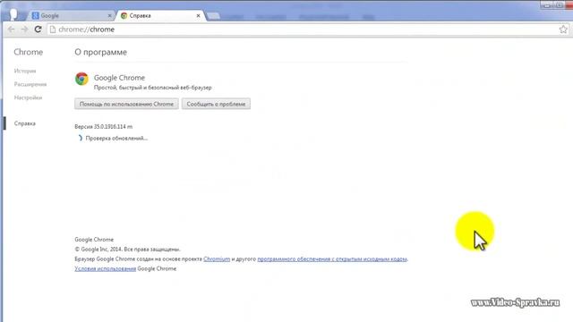This screenshot has width=573, height=322.
Task: Select Справка in the sidebar
Action: (25, 123)
